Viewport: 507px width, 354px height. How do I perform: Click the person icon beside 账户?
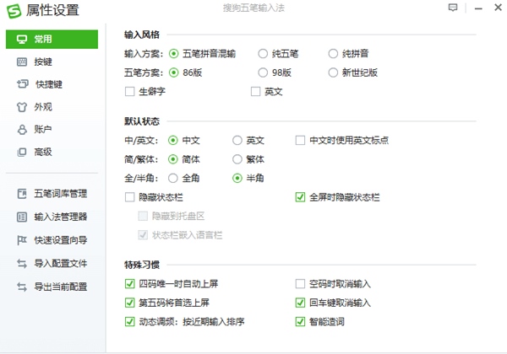[22, 130]
